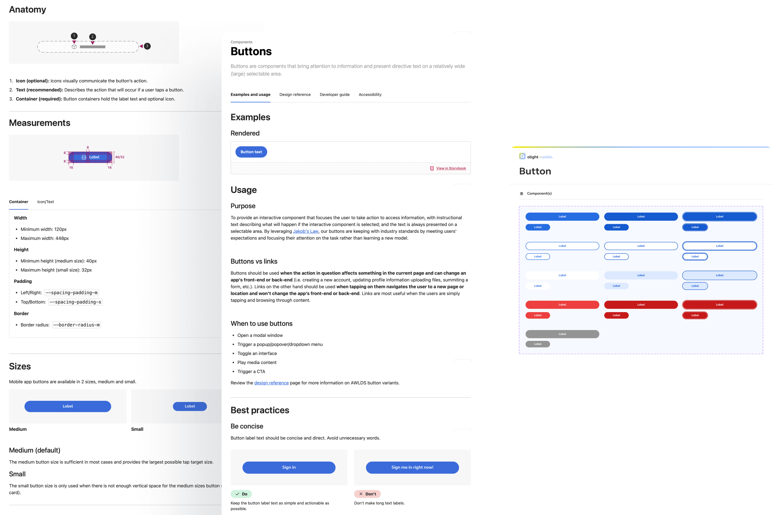
Task: Open the Developer guide tab
Action: pos(335,94)
